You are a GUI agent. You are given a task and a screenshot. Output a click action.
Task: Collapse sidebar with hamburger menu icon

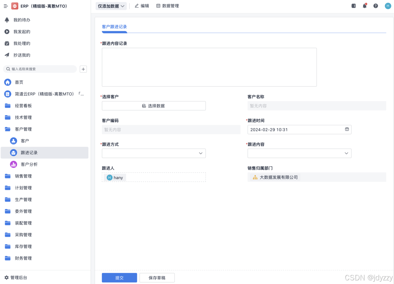[6, 6]
